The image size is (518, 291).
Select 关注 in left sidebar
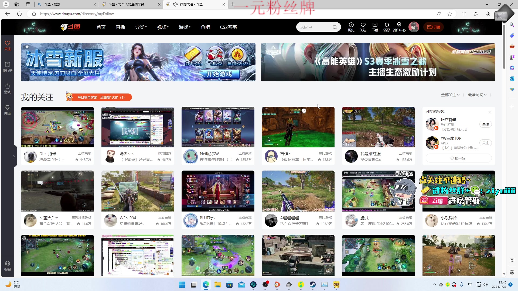8,46
